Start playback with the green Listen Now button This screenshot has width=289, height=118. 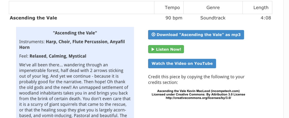pos(166,49)
